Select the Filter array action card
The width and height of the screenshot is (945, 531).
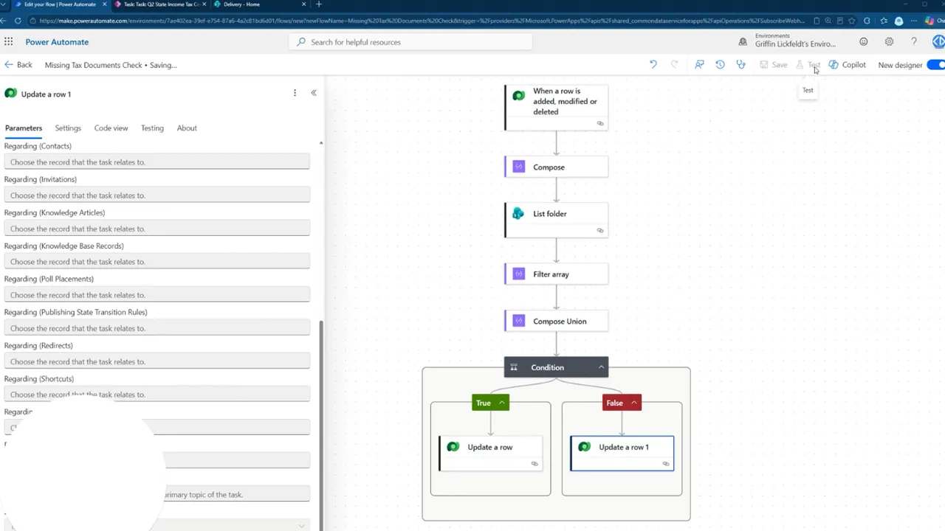click(557, 274)
